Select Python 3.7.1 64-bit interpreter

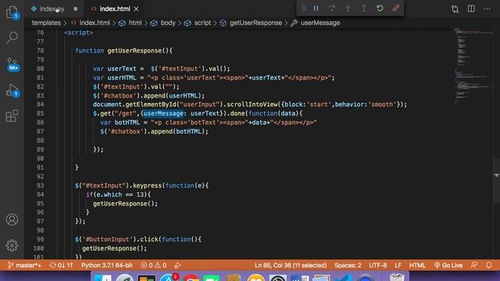(106, 265)
